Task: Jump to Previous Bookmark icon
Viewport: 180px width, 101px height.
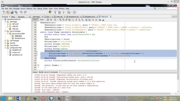Action: [76, 20]
